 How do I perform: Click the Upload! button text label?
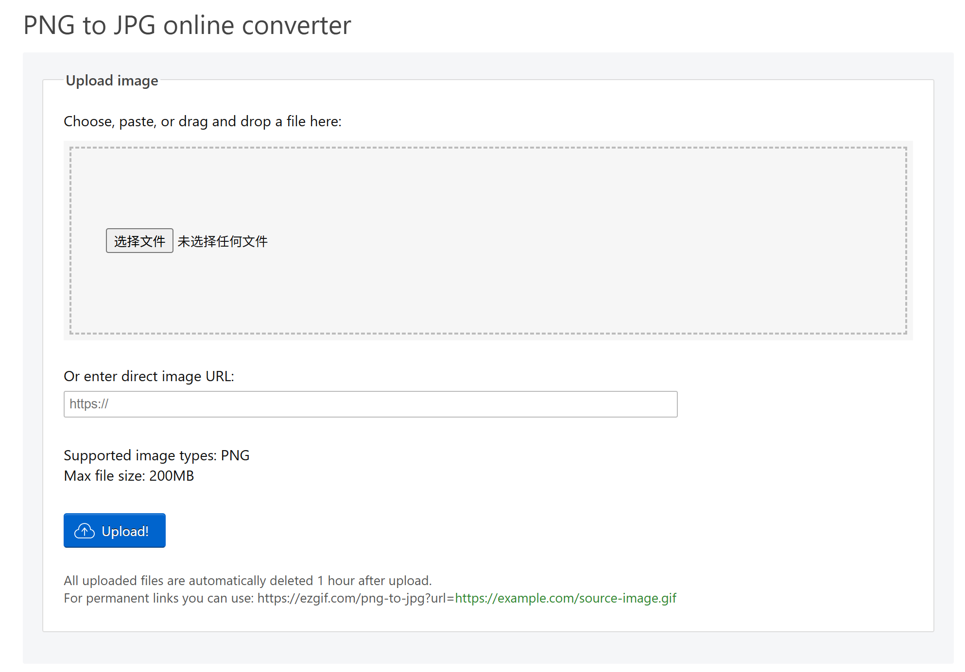(x=125, y=531)
